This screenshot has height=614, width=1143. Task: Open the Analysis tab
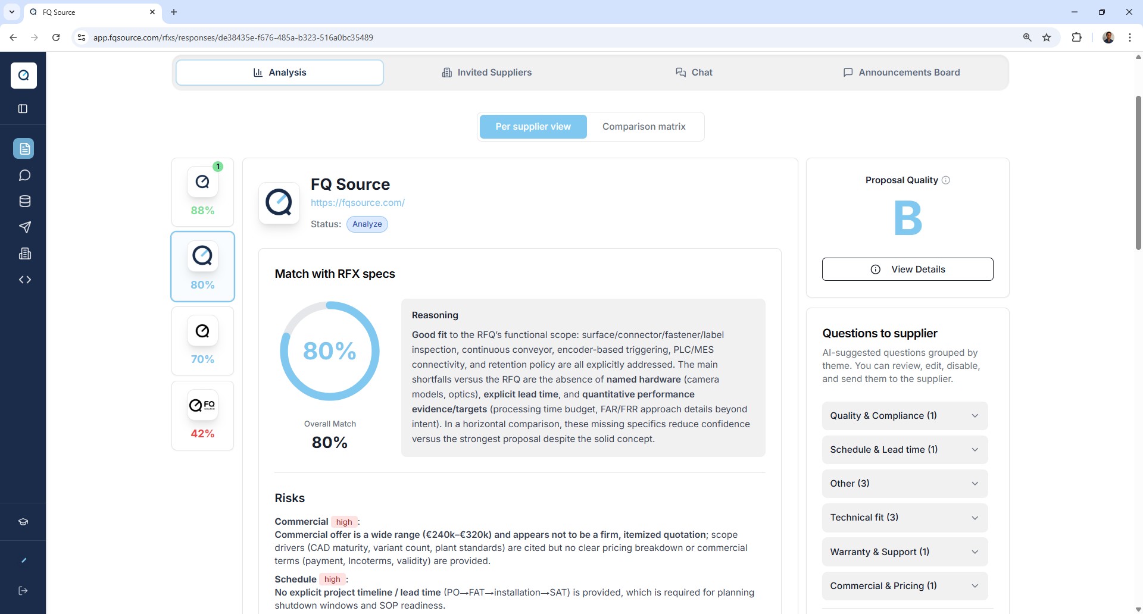pyautogui.click(x=280, y=73)
